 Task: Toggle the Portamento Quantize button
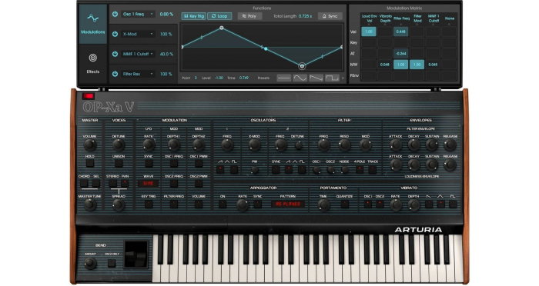click(x=344, y=205)
